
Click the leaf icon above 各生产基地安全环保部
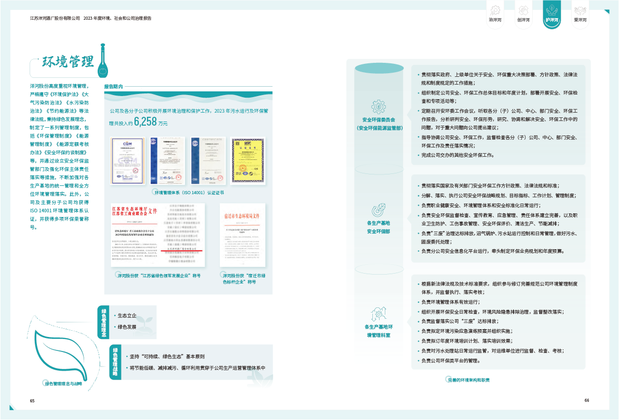[378, 210]
